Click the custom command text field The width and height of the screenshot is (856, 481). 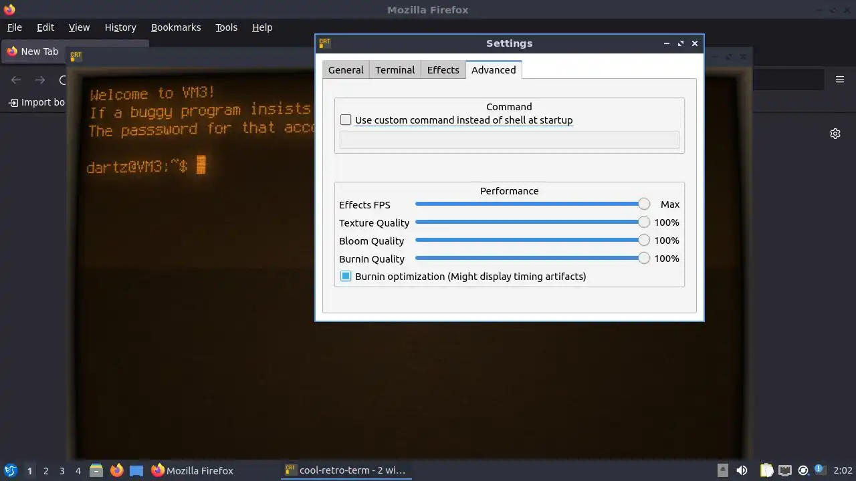pos(509,140)
